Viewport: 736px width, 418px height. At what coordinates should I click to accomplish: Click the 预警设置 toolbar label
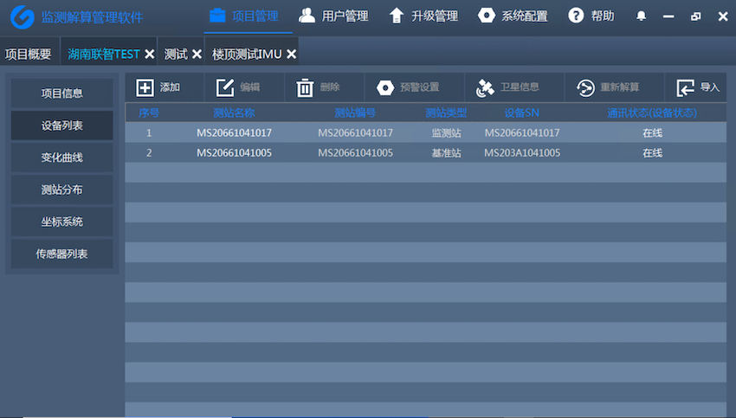coord(420,87)
